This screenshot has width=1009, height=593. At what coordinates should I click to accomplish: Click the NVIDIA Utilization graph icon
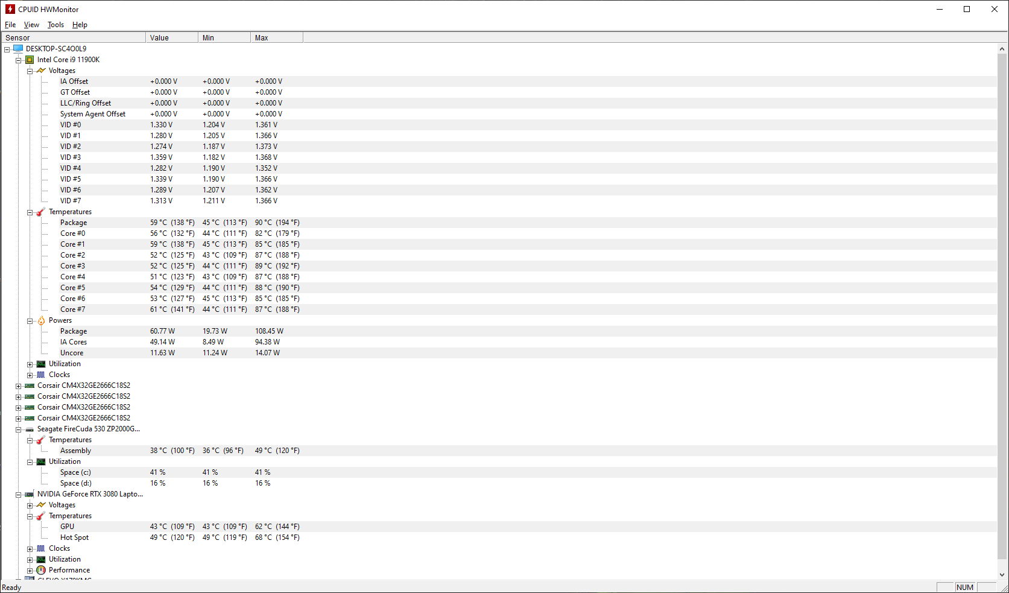tap(41, 559)
